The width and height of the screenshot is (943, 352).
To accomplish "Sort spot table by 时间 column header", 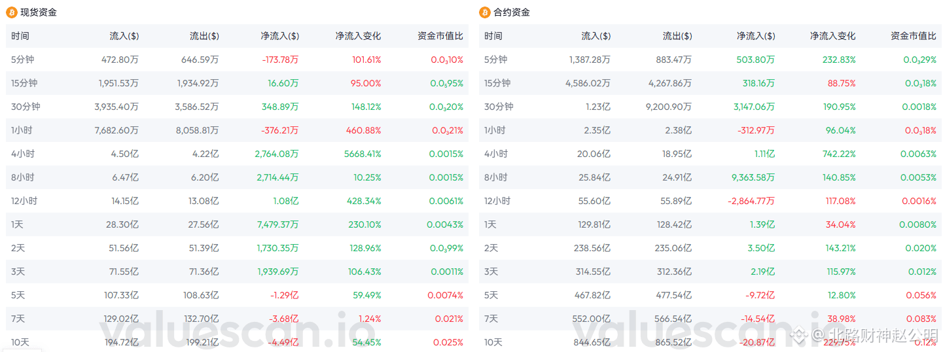I will 20,36.
